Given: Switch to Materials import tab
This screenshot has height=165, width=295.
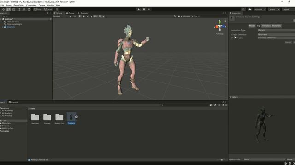Looking at the screenshot, I should 277,26.
